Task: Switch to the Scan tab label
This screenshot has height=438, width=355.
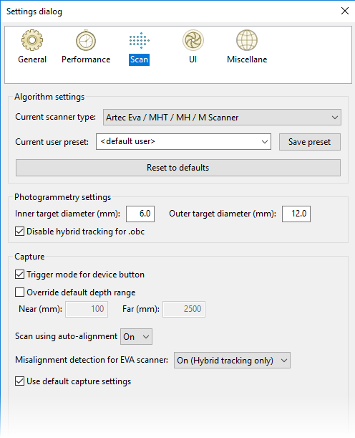Action: pyautogui.click(x=139, y=59)
